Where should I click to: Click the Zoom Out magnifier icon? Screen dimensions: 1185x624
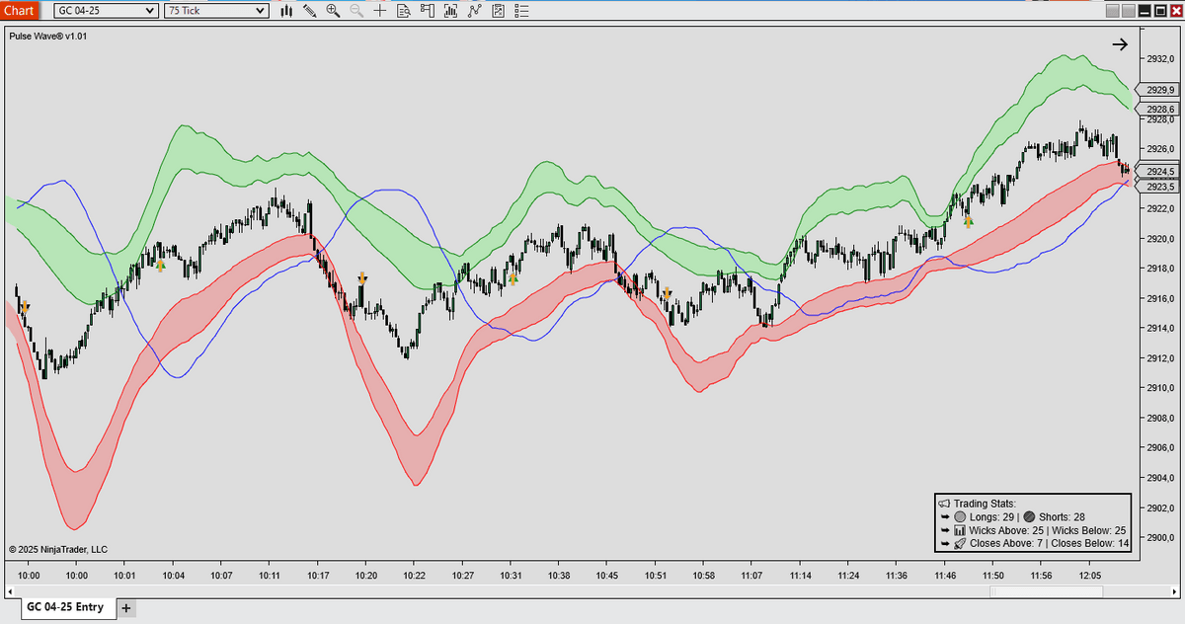coord(356,11)
